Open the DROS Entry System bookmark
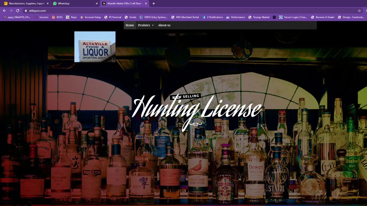Image resolution: width=367 pixels, height=206 pixels. coord(153,17)
